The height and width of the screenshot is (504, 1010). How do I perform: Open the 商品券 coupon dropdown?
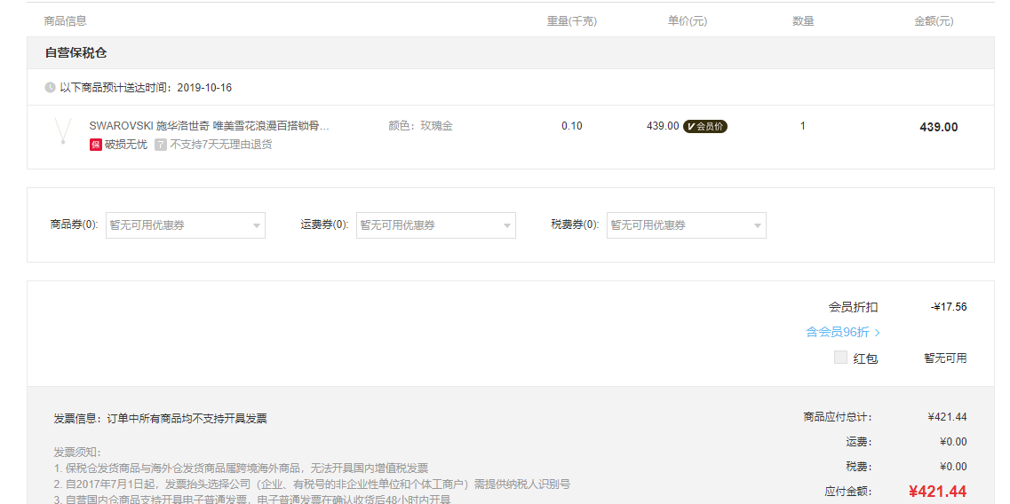pos(186,225)
